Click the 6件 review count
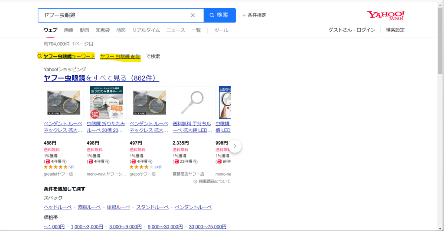 coord(72,167)
